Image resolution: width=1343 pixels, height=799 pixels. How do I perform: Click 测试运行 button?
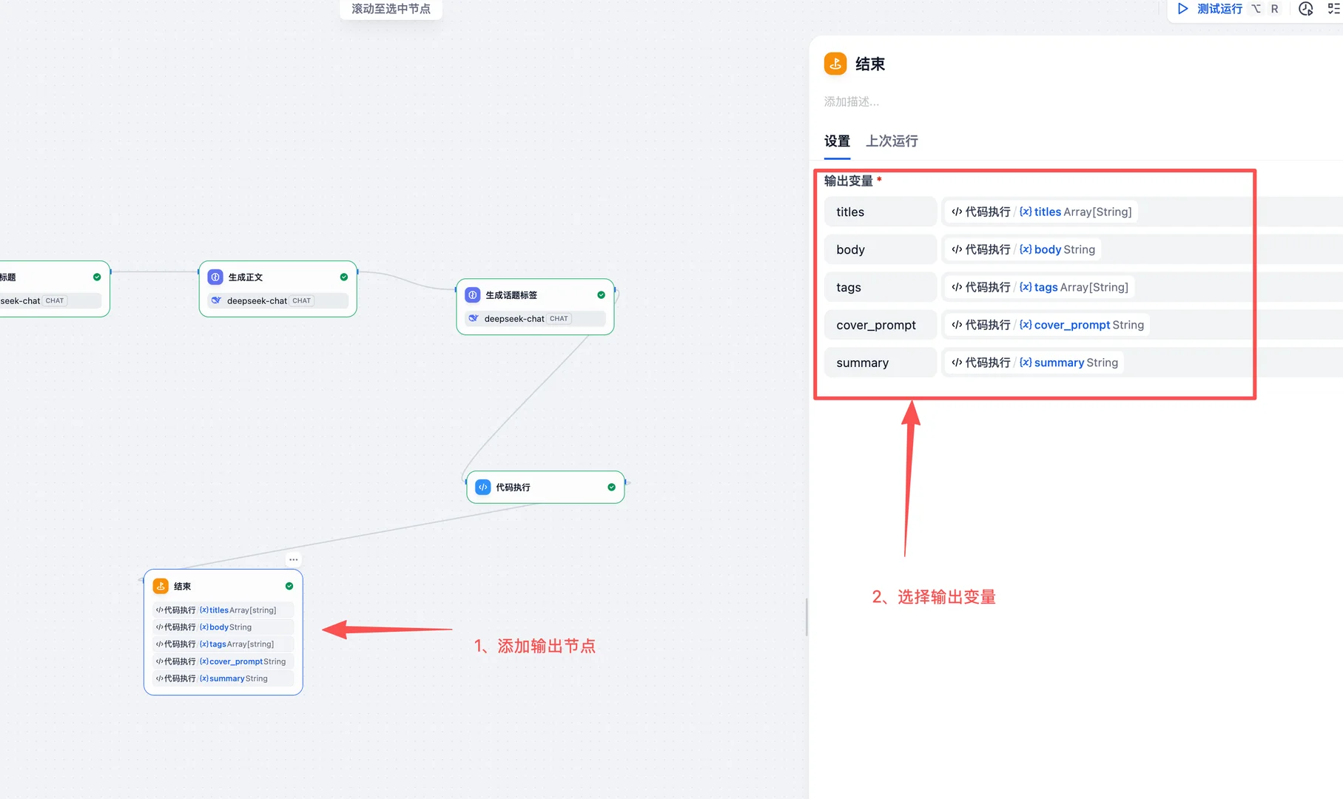coord(1211,9)
